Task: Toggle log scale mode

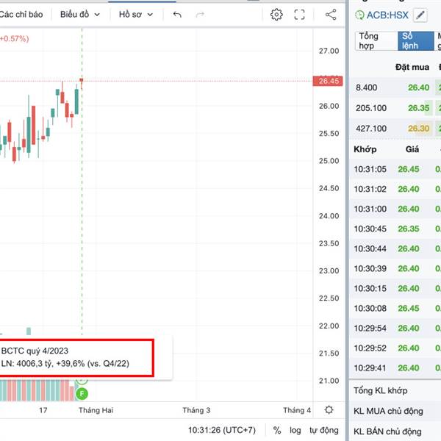Action: [295, 431]
